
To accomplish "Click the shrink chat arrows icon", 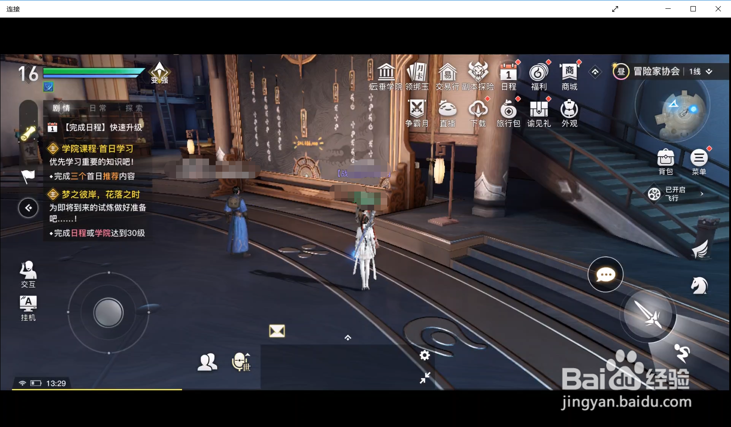I will [x=425, y=378].
